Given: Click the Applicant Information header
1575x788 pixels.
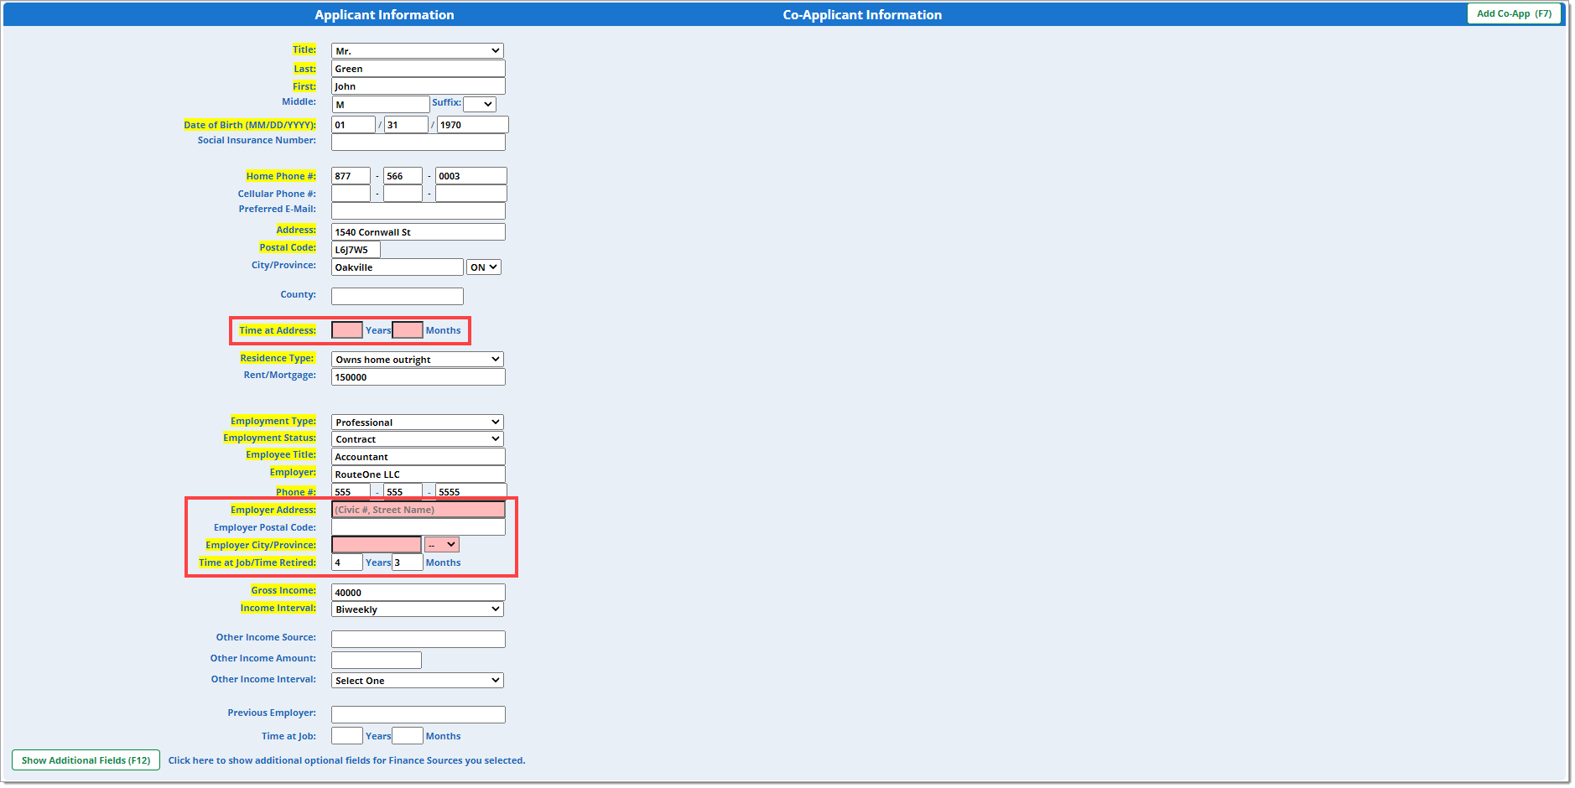Looking at the screenshot, I should click(384, 15).
